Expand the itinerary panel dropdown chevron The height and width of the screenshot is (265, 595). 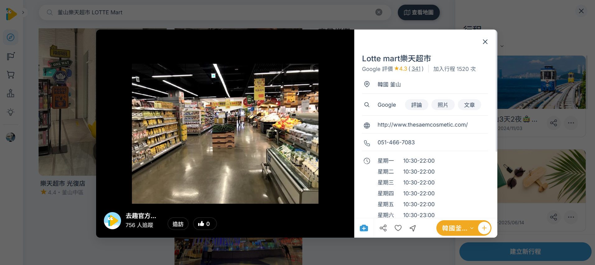point(502,46)
